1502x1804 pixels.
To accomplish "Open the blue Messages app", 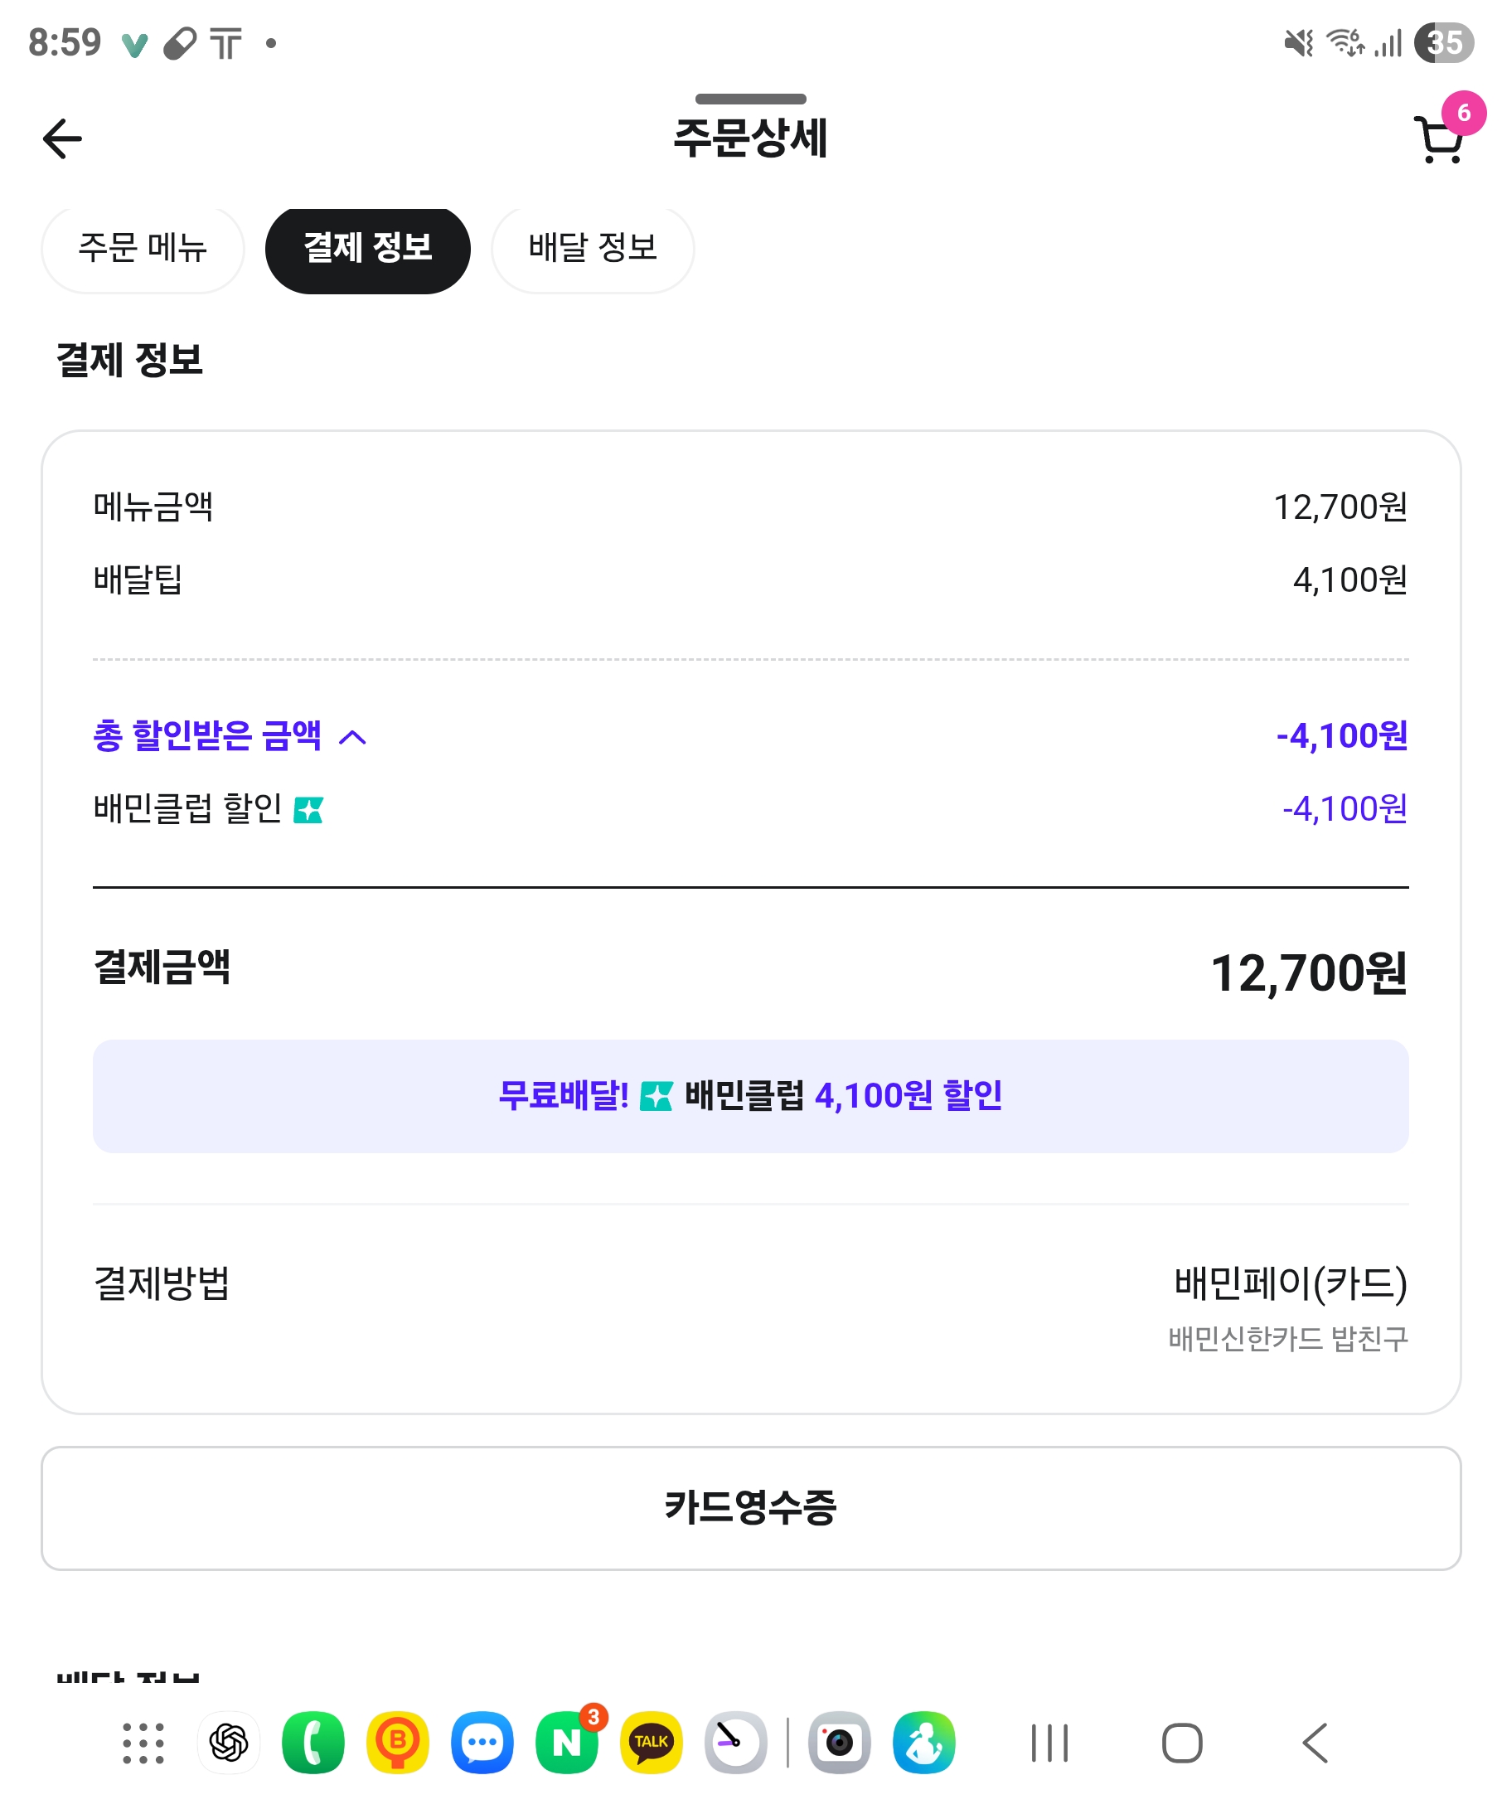I will pyautogui.click(x=482, y=1743).
